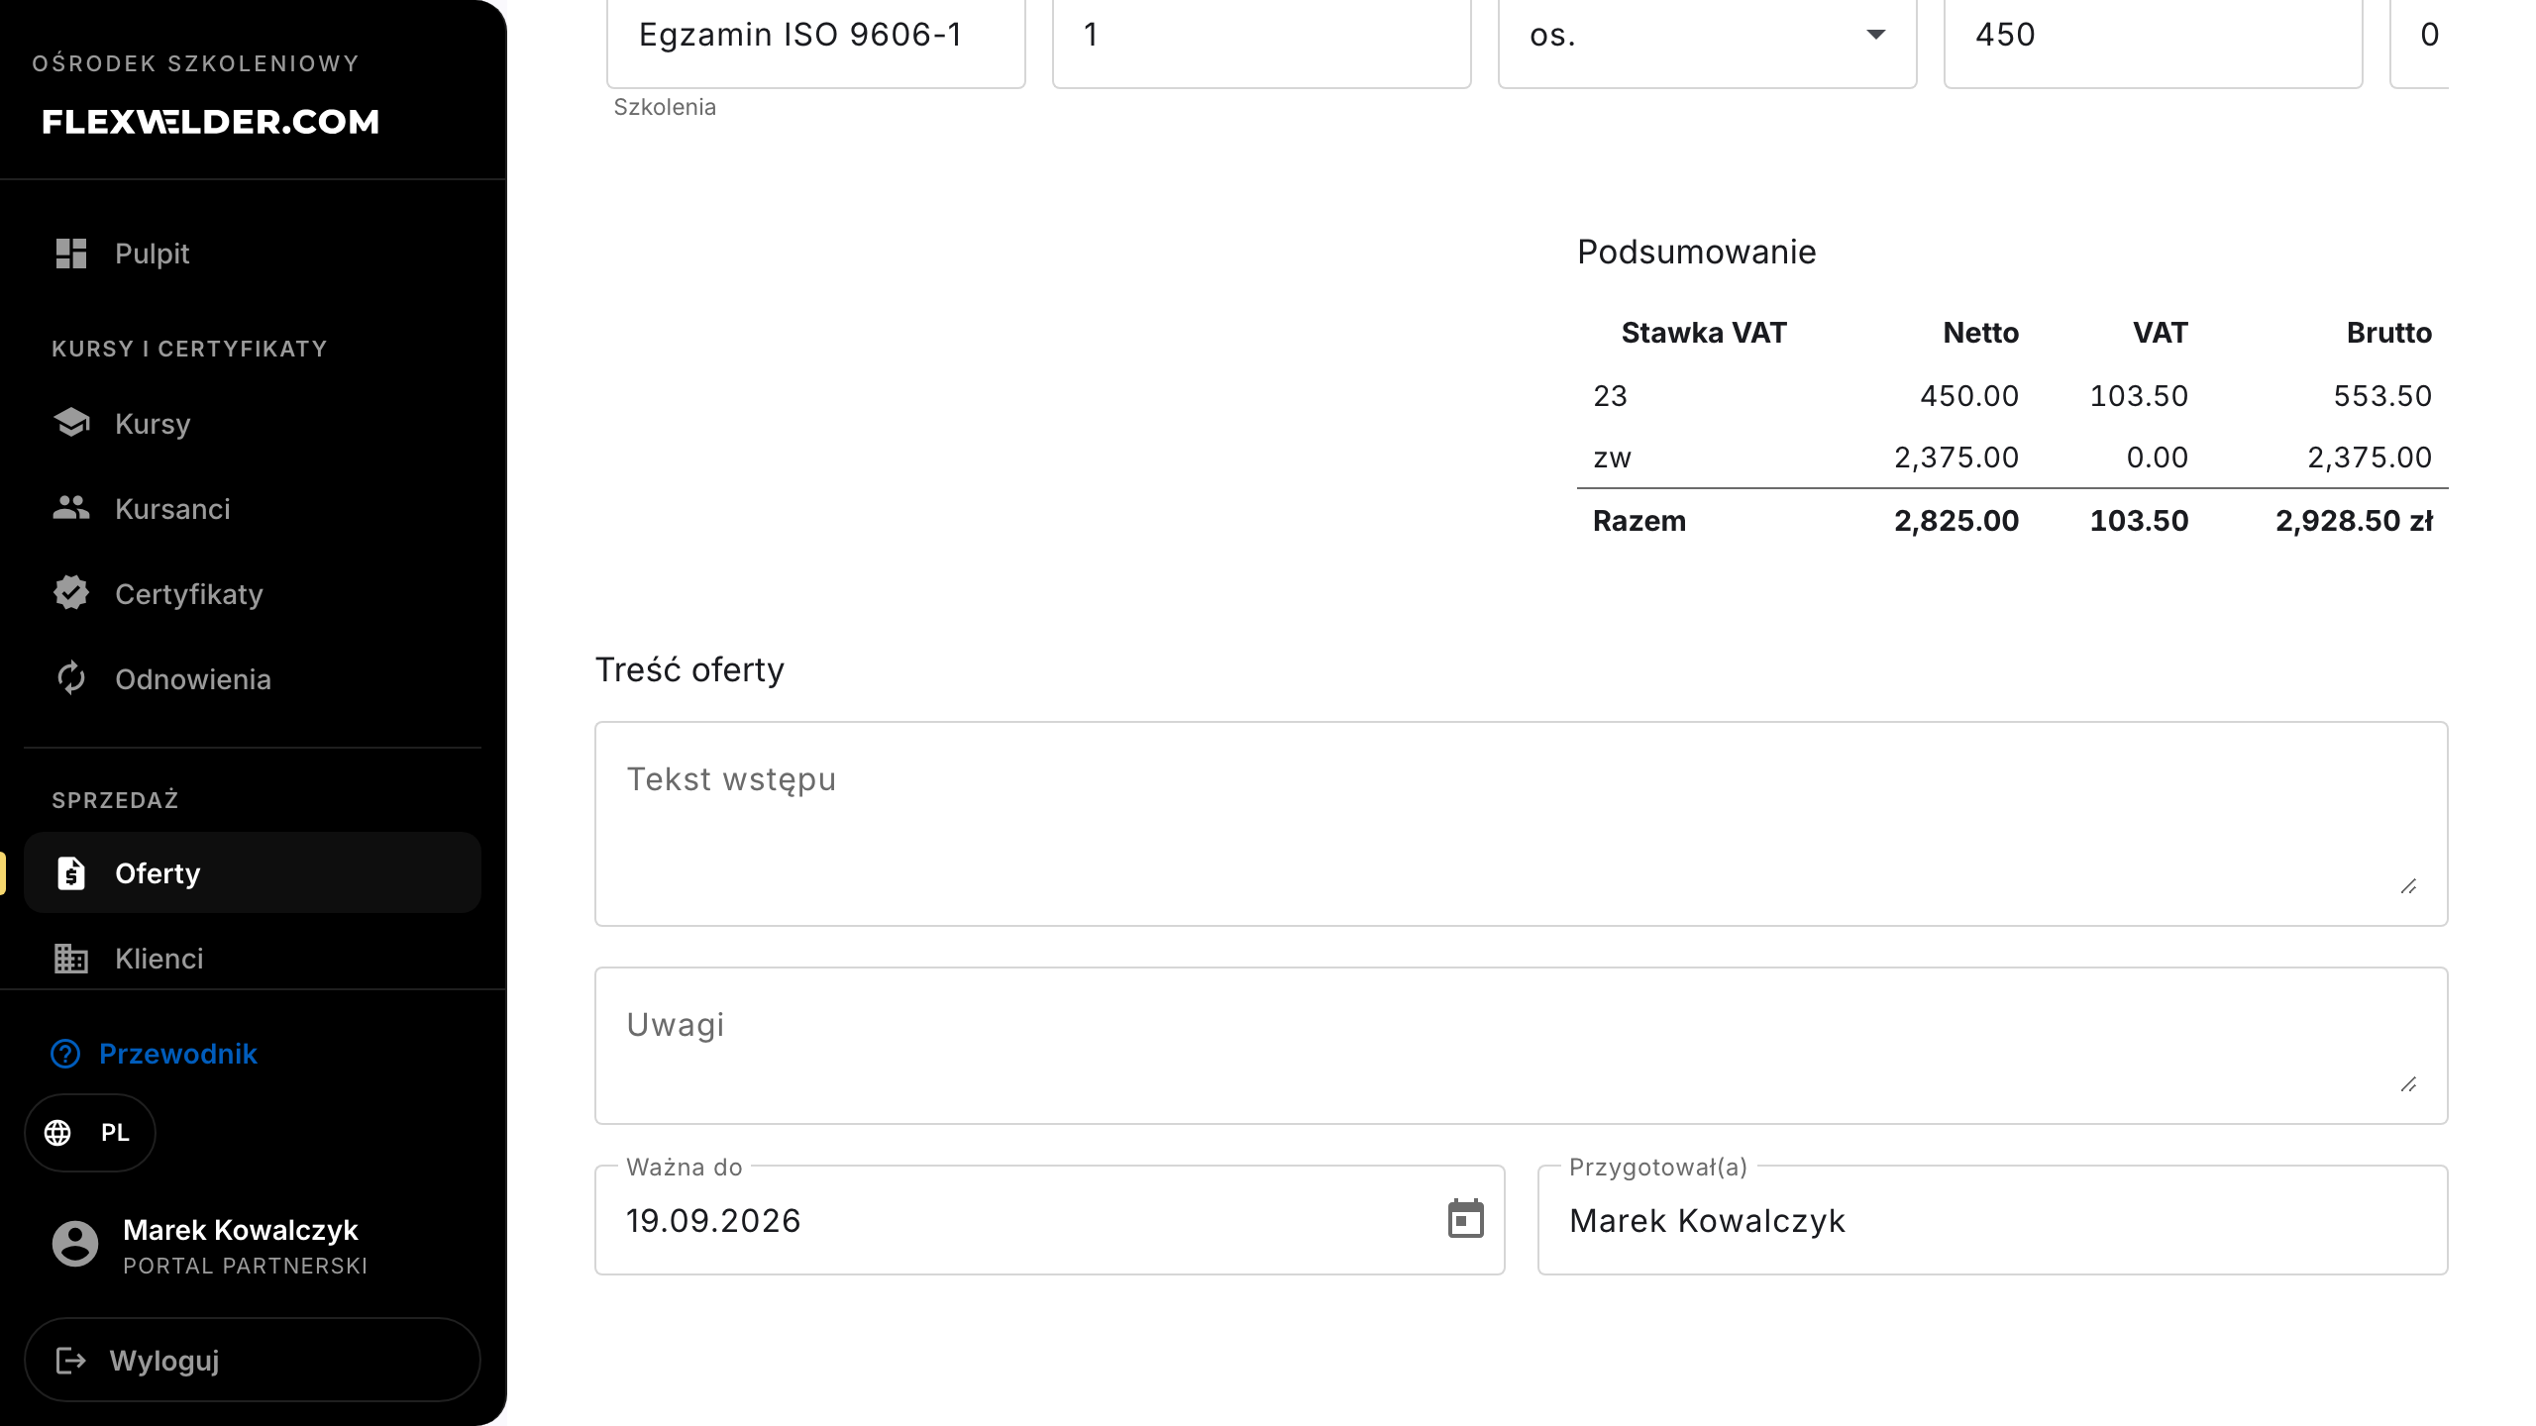Click the Ważna do date field
Screen dimensions: 2536x1426
(x=1049, y=1220)
